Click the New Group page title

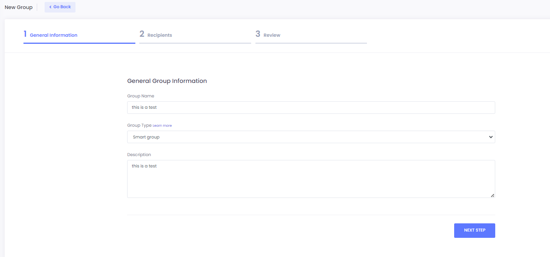coord(18,7)
